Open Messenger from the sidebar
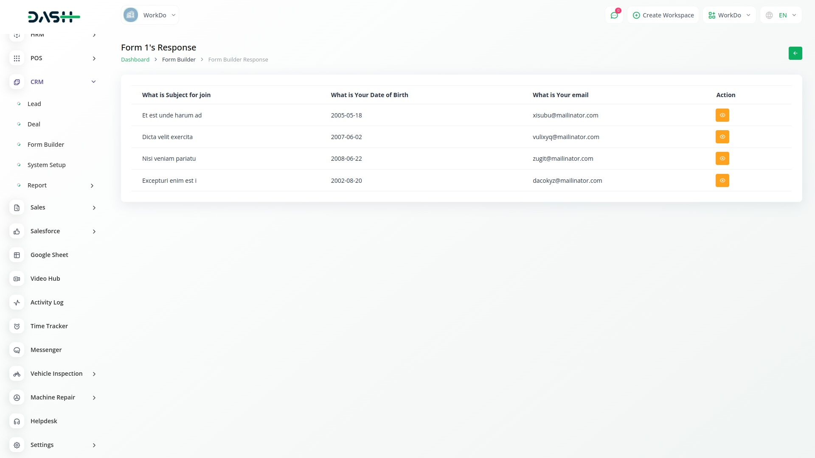 coord(46,350)
